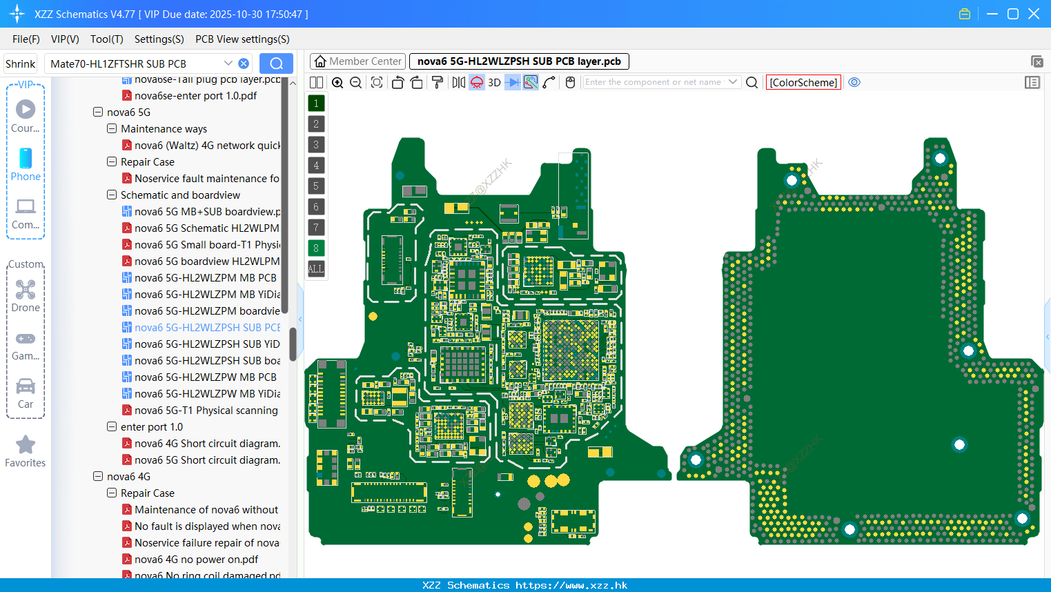Collapse the Maintenance ways folder
1051x592 pixels.
pyautogui.click(x=112, y=128)
